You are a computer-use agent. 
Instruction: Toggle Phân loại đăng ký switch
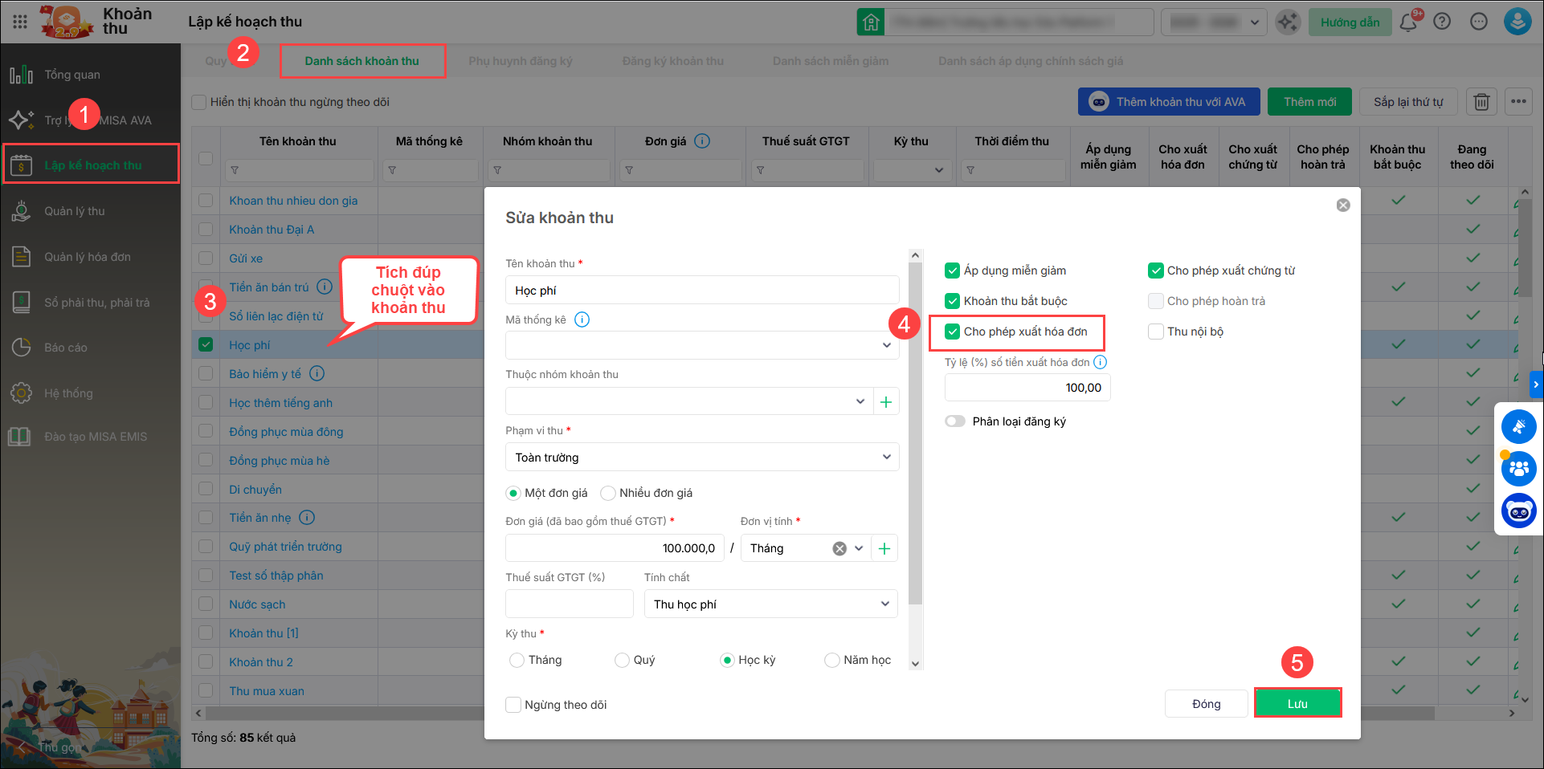click(955, 421)
